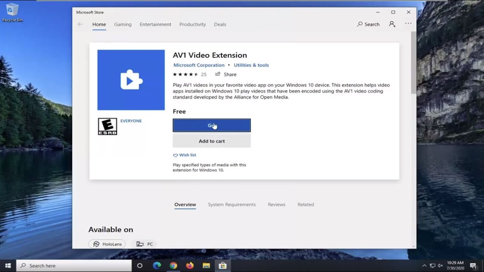484x272 pixels.
Task: Open the EVERYONE rating link
Action: click(x=131, y=121)
